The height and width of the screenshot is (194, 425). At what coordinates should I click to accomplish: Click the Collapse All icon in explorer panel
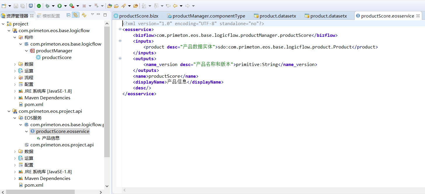pos(69,15)
